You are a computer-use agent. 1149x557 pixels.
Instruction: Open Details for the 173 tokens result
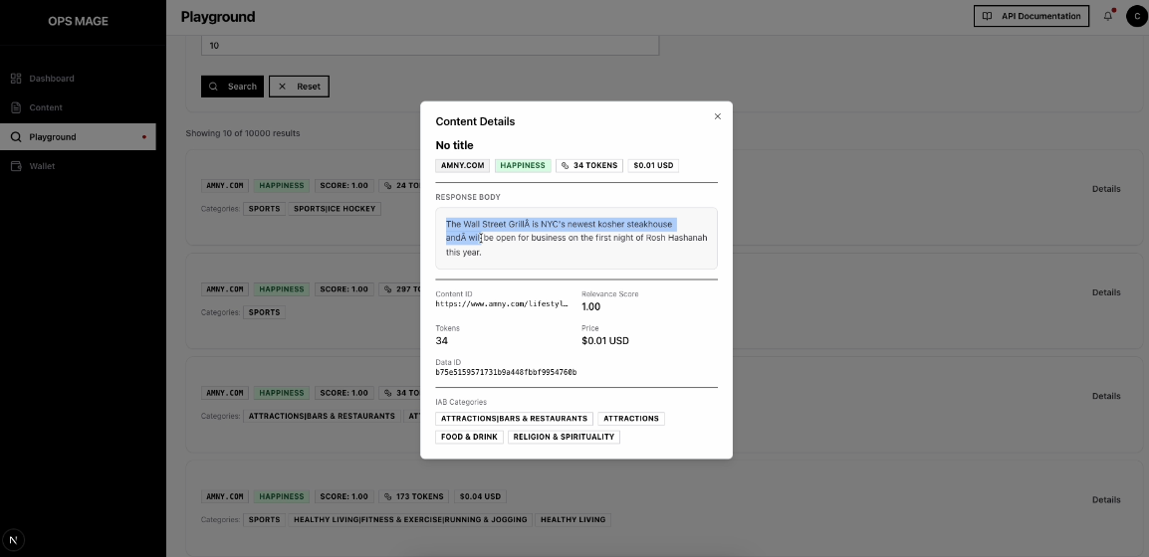[1106, 500]
